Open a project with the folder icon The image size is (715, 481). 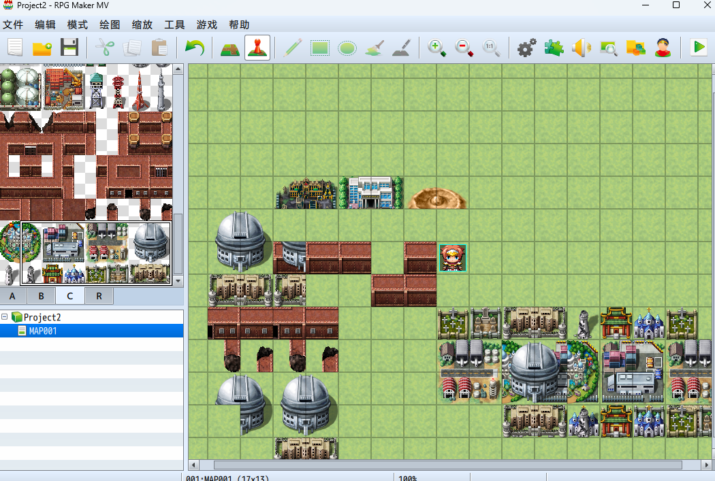(x=42, y=48)
